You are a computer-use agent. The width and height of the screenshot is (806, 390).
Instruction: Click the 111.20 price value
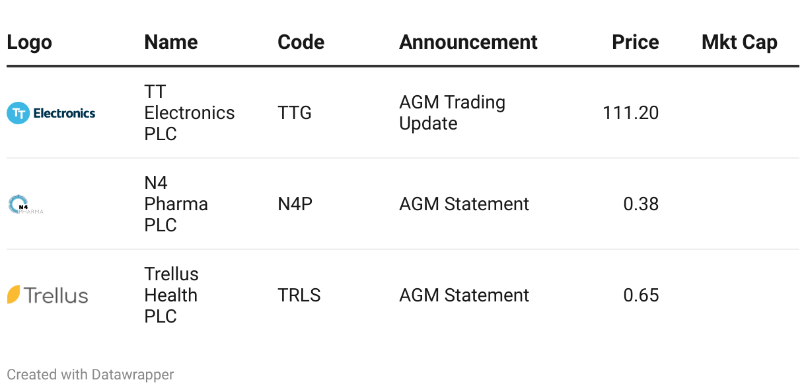630,113
